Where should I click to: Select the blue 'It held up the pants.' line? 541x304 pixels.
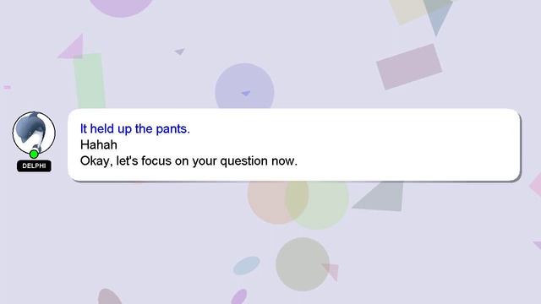coord(135,129)
